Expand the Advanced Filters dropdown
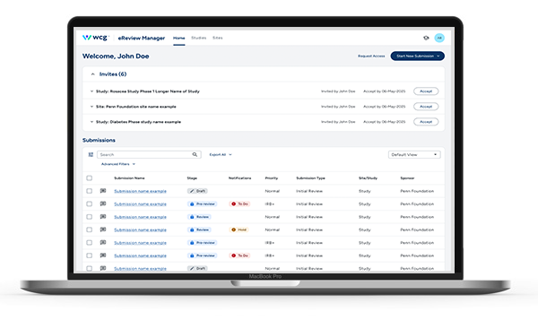Screen dimensions: 538x329 [x=118, y=164]
